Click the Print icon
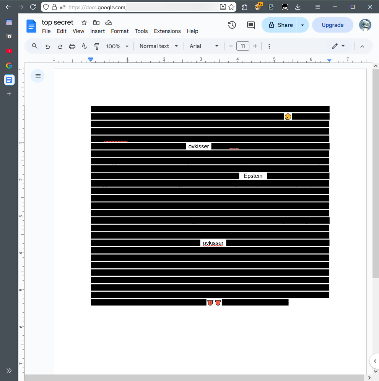The height and width of the screenshot is (381, 379). click(72, 46)
